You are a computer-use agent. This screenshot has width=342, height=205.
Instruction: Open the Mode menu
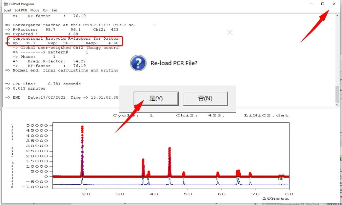[x=35, y=10]
